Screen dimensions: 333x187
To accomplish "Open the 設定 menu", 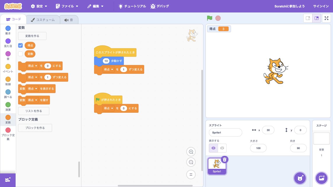I will 39,6.
